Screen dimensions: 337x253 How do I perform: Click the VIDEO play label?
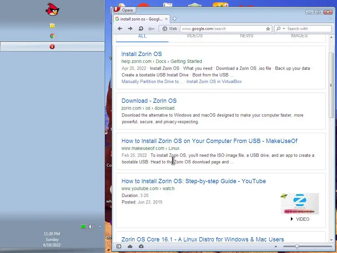[x=300, y=219]
